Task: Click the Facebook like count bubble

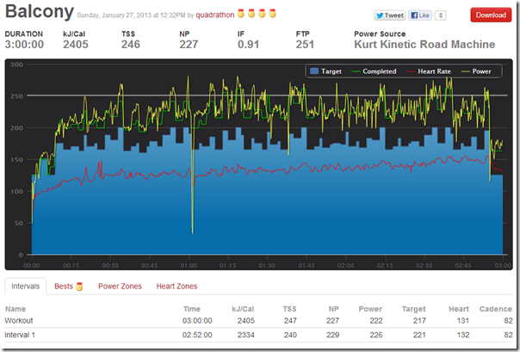Action: pyautogui.click(x=441, y=15)
